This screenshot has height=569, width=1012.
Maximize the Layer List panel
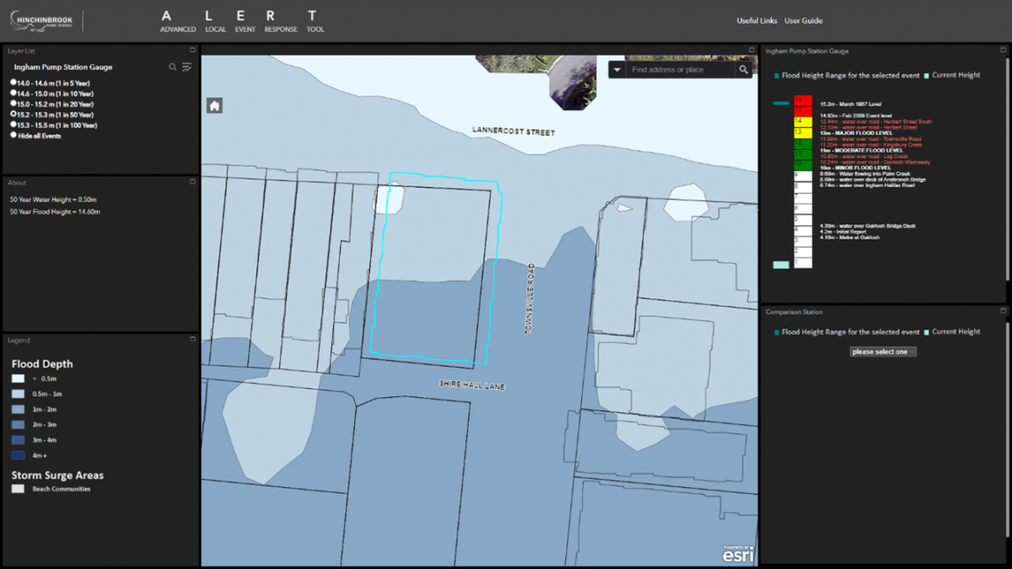tap(192, 51)
